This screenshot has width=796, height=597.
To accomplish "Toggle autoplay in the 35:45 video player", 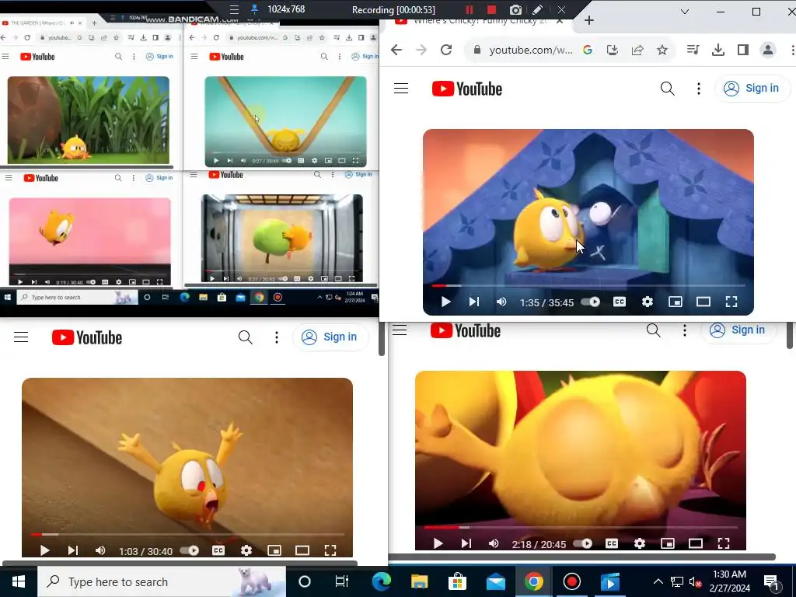I will (x=591, y=302).
